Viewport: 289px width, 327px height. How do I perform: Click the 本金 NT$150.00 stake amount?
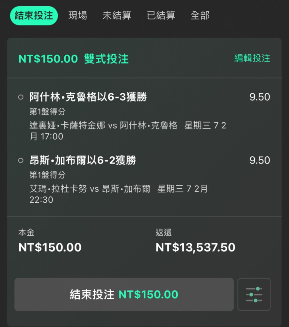pos(50,248)
